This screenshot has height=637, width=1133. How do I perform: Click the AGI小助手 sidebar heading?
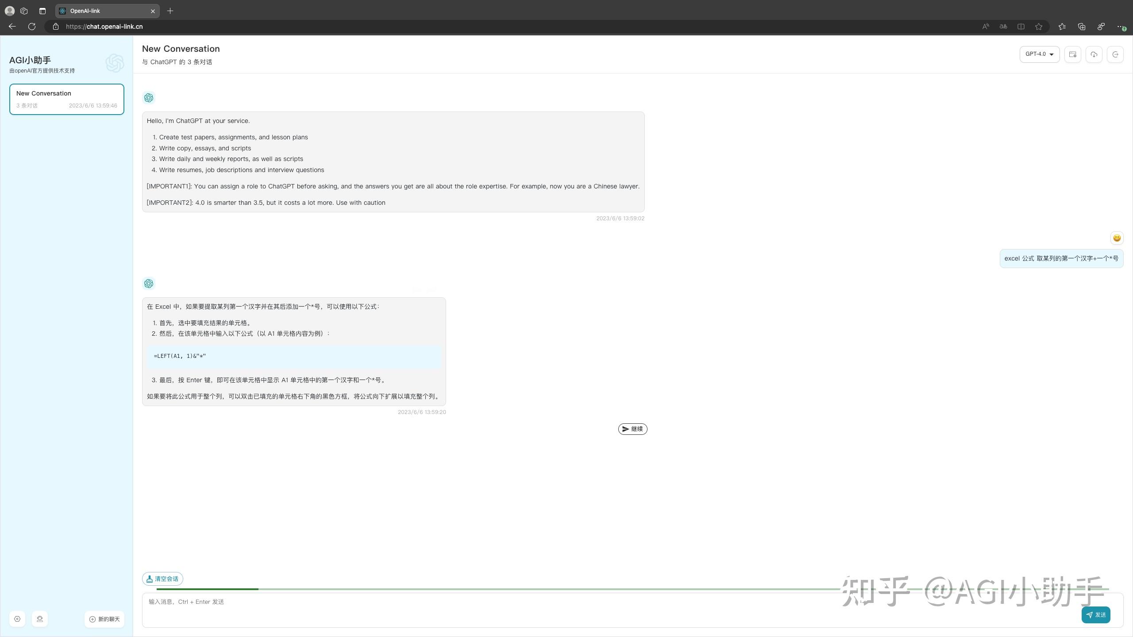coord(30,60)
